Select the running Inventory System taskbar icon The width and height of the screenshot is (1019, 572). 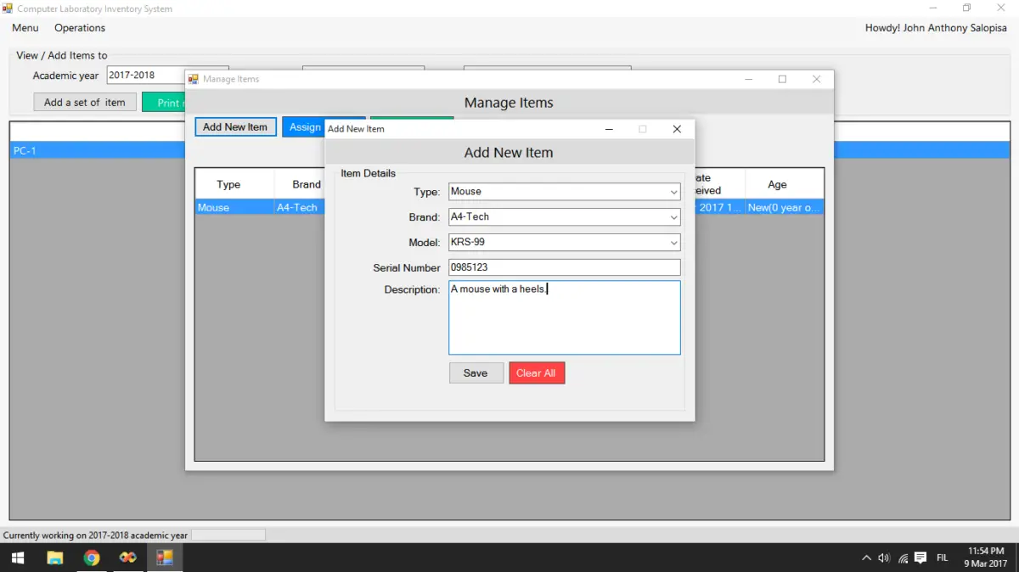[164, 558]
